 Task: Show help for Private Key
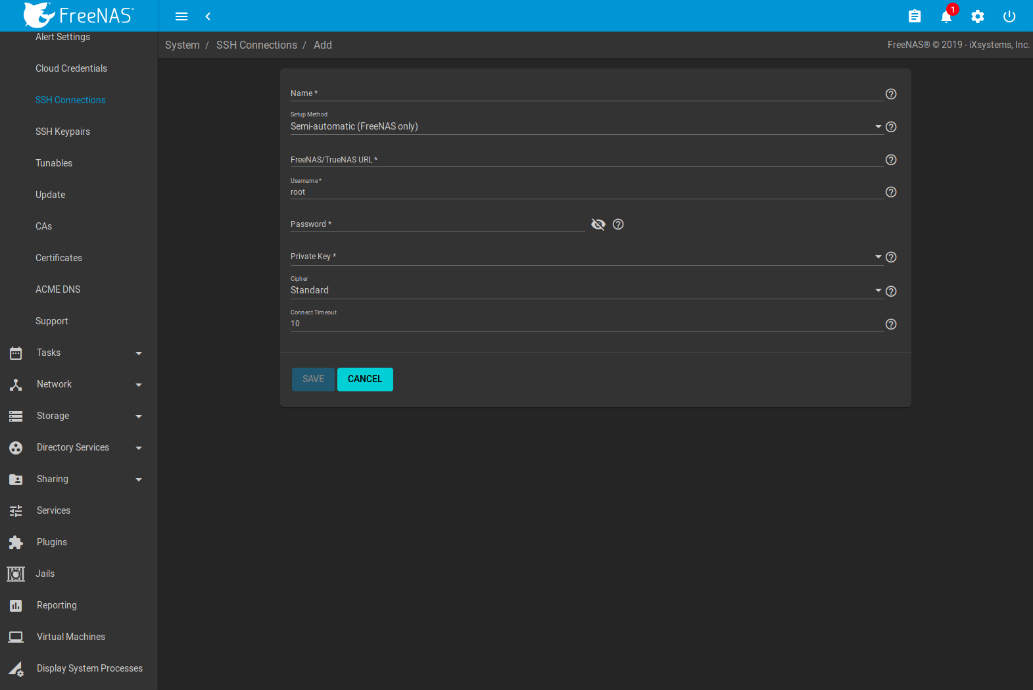[x=891, y=257]
